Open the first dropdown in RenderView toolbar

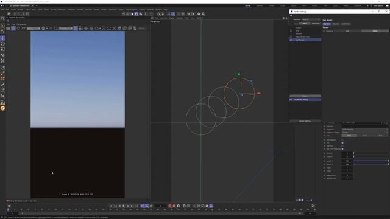tap(34, 29)
